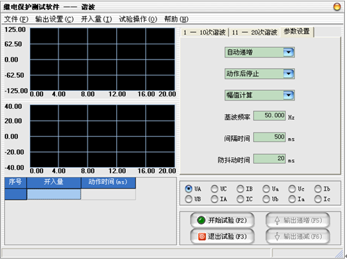Screen dimensions: 347x260
Task: Open the 文件(F) menu
Action: tap(16, 19)
